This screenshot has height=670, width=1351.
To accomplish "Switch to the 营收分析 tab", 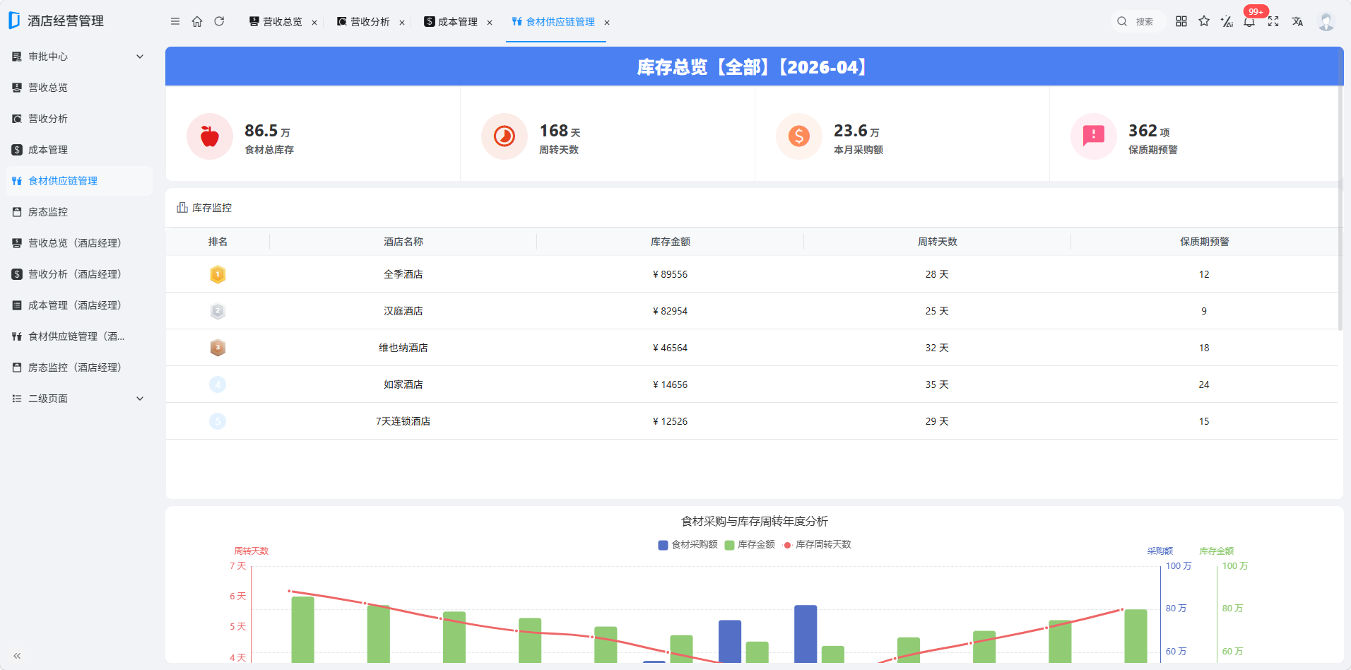I will (x=363, y=22).
